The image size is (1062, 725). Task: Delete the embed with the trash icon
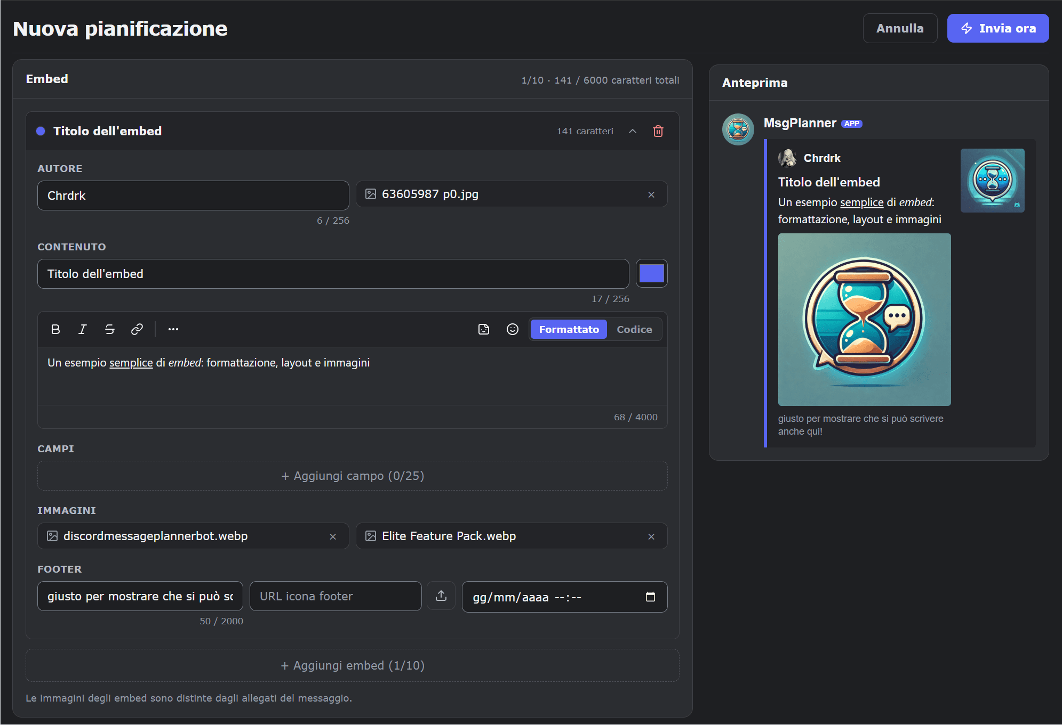coord(658,131)
